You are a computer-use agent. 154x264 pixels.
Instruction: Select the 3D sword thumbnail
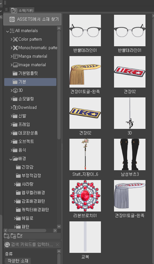point(130,113)
